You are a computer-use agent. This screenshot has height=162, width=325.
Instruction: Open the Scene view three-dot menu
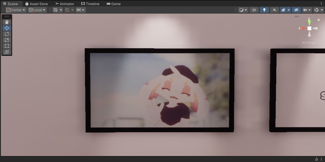click(x=322, y=3)
